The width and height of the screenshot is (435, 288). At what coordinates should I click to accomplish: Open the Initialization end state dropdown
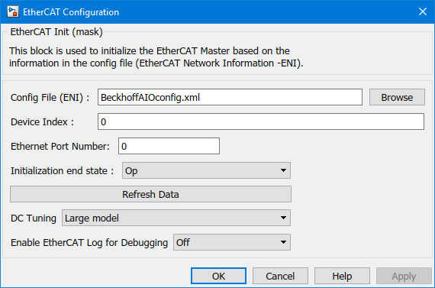pos(206,170)
